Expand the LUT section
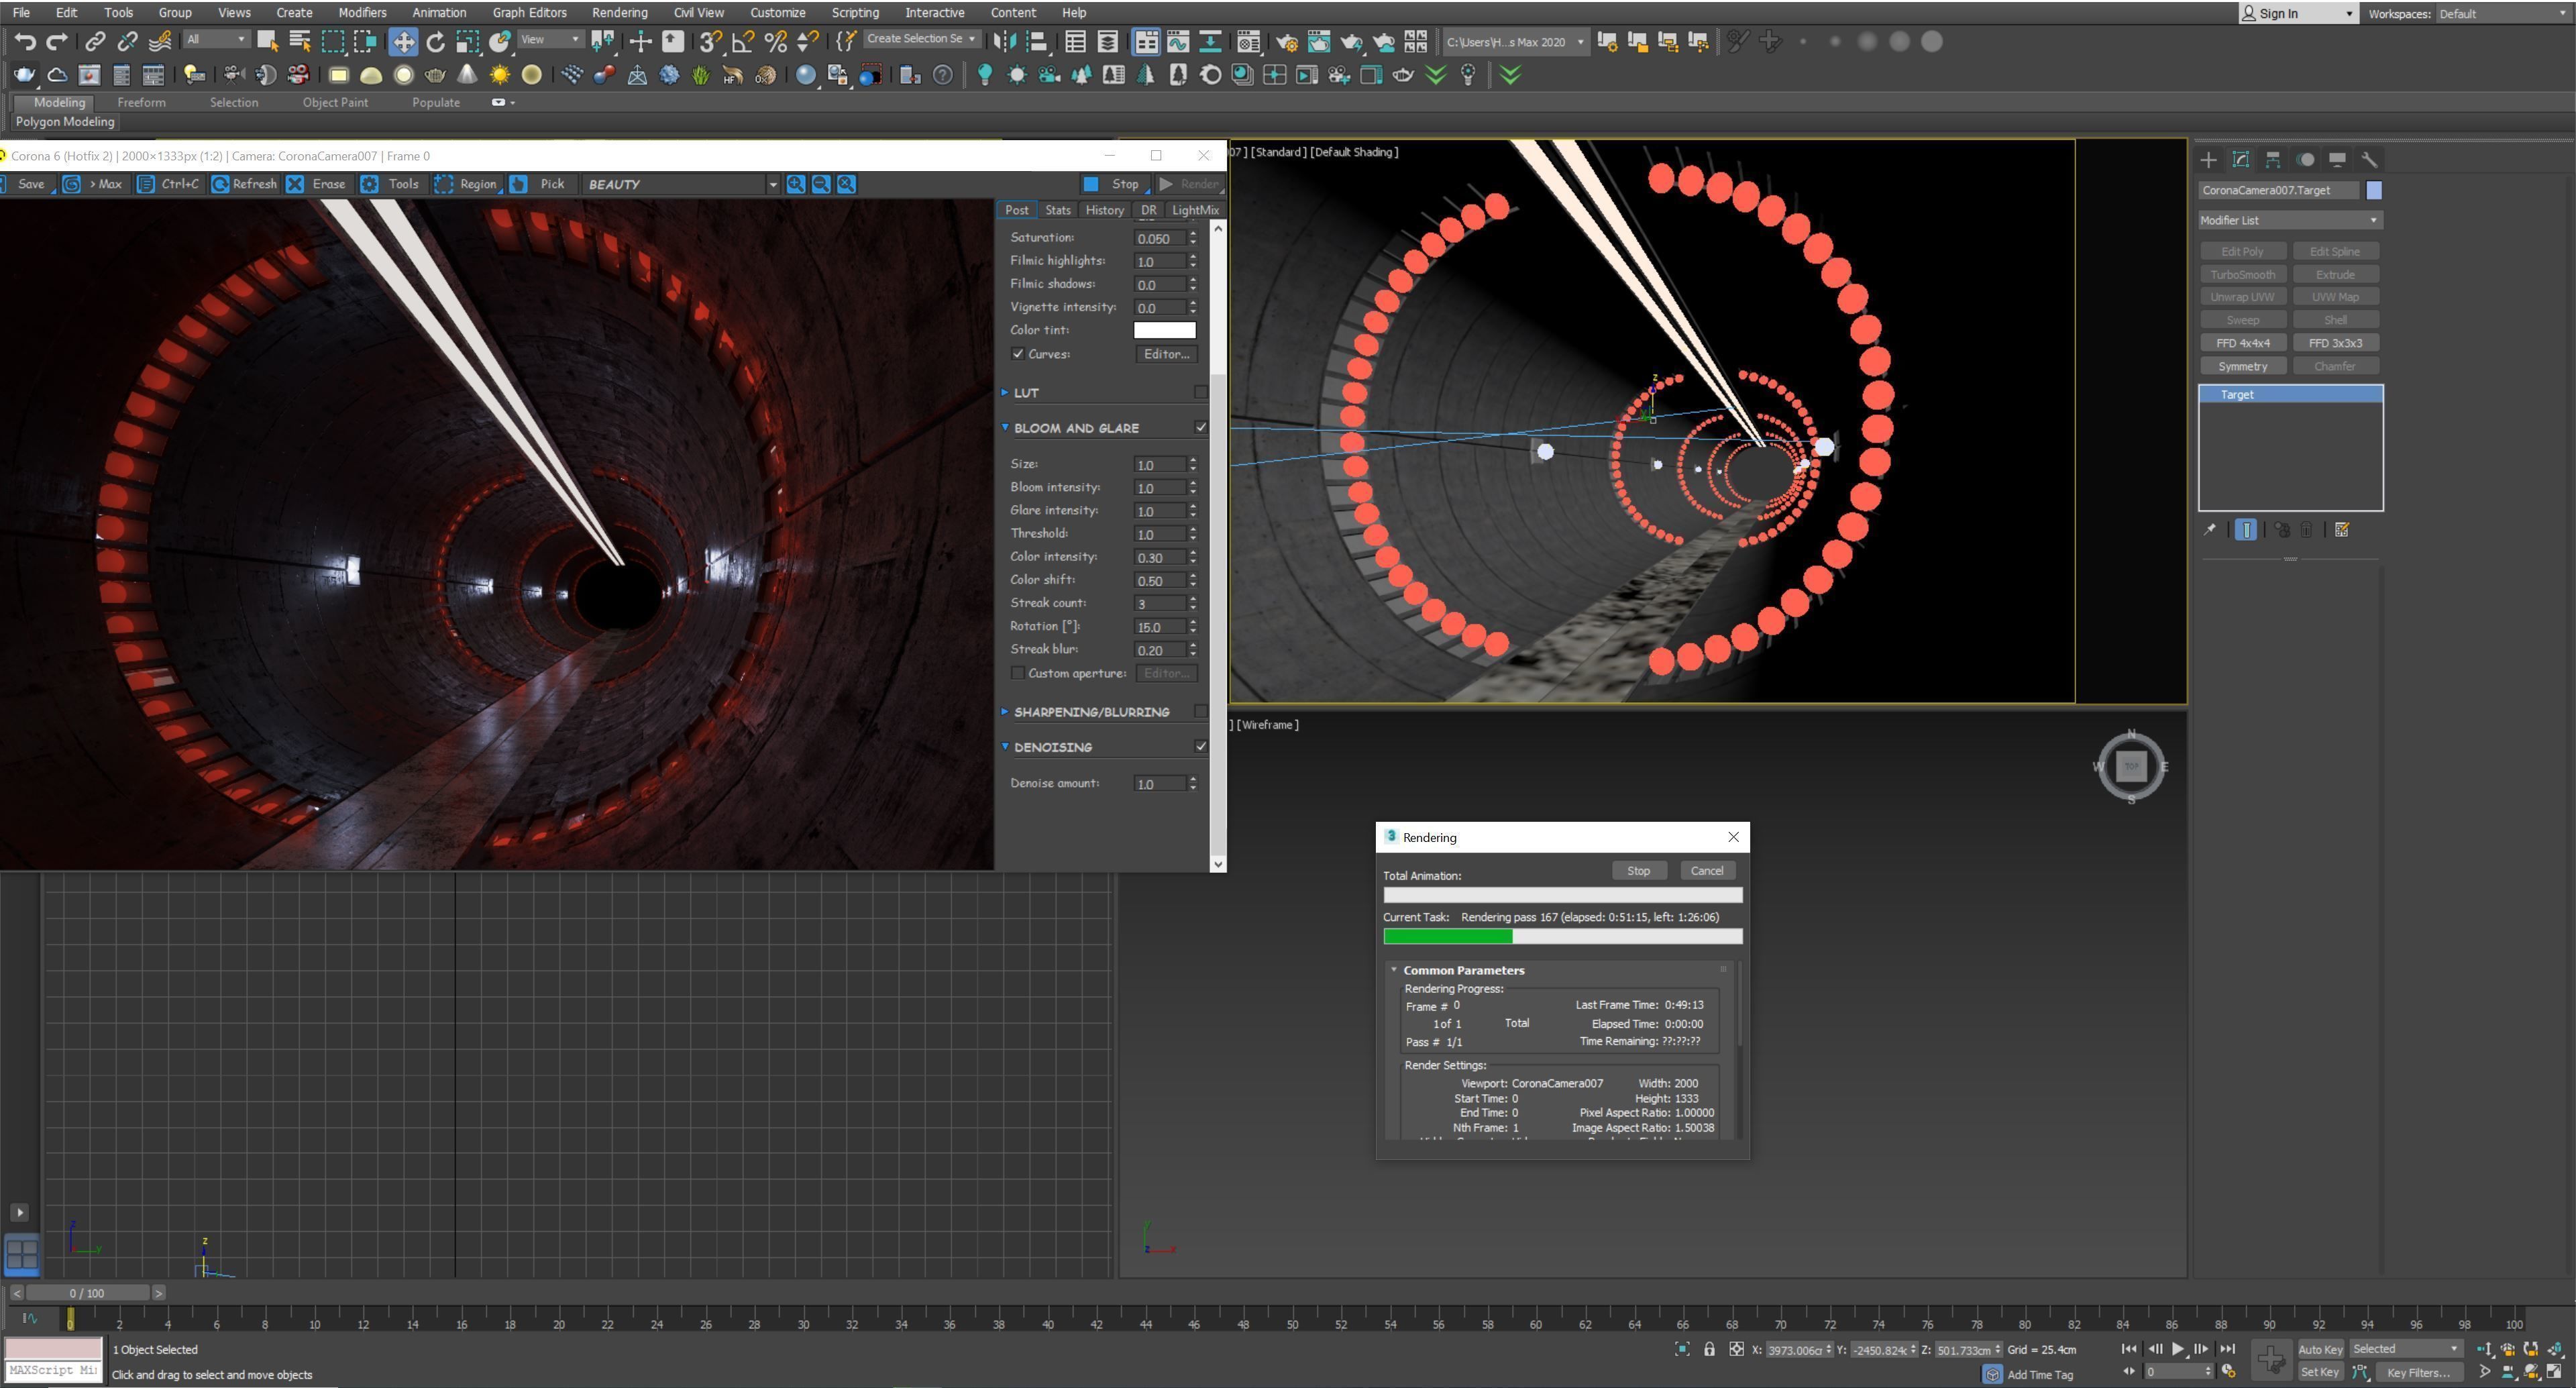This screenshot has width=2576, height=1388. tap(1005, 393)
